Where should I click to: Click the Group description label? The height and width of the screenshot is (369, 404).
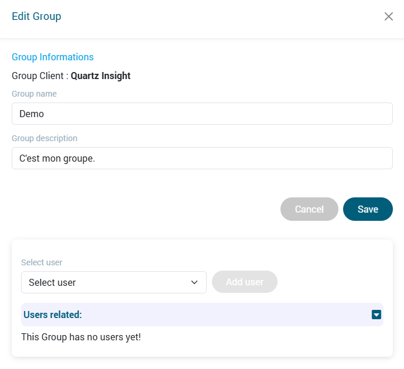[44, 138]
